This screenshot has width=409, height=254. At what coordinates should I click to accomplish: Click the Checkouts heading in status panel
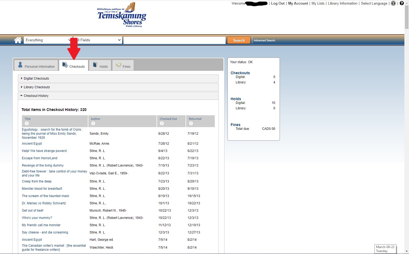(x=240, y=73)
